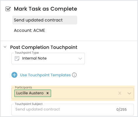Expand the Touchpoint Type dropdown chevron
138x117 pixels.
(80, 59)
